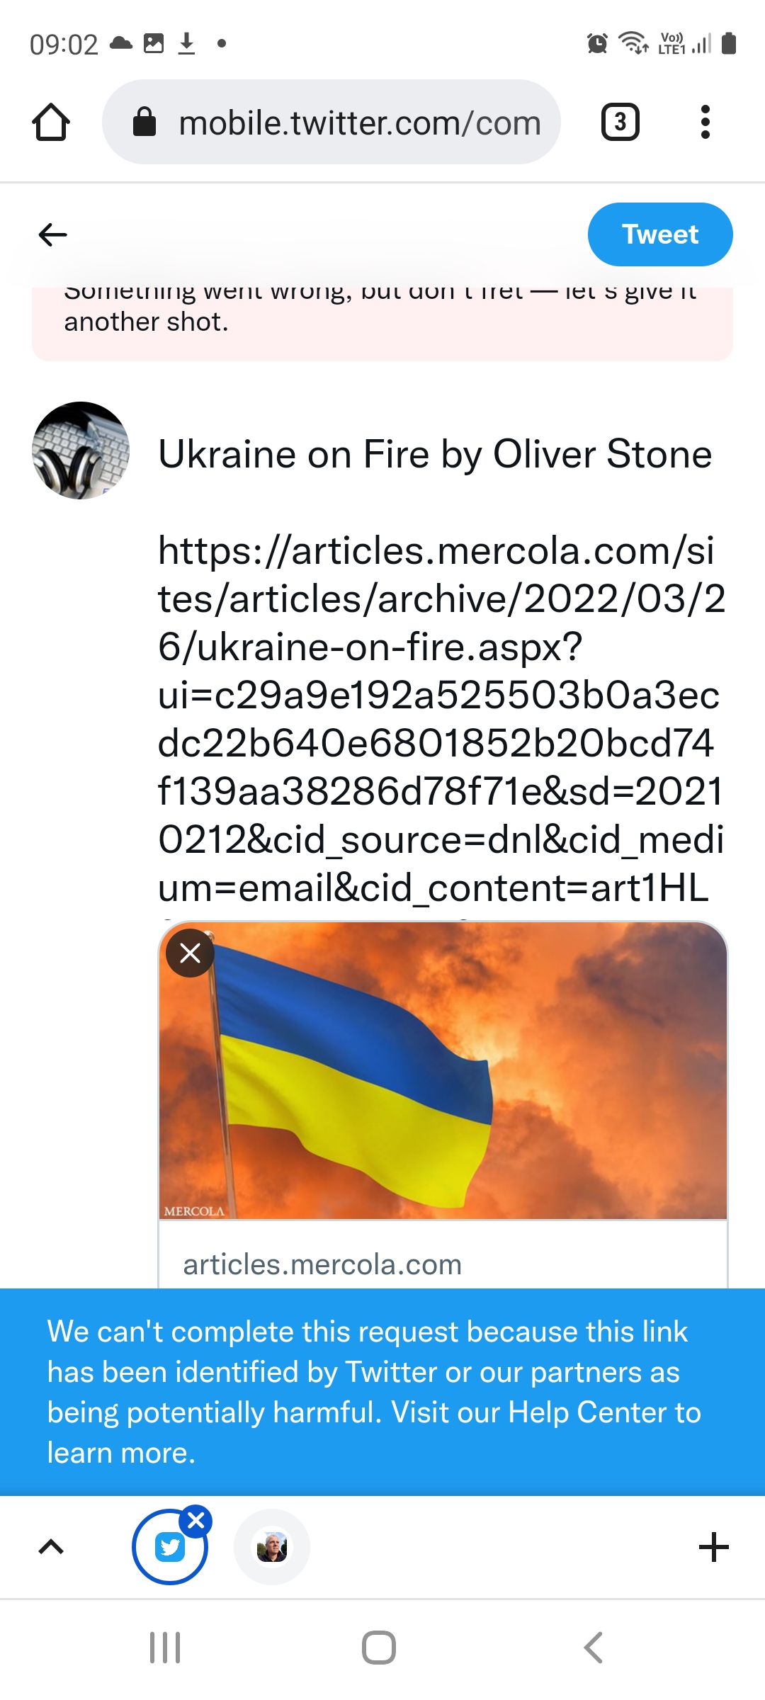
Task: Switch to the tab with the person photo
Action: (272, 1547)
